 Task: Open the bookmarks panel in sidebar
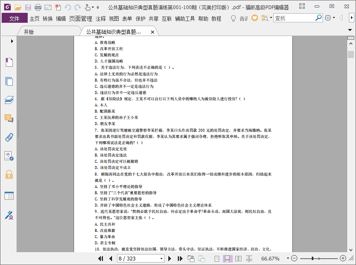coord(9,62)
